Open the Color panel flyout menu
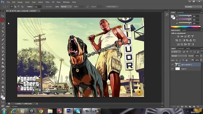203x114 pixels. pos(201,12)
